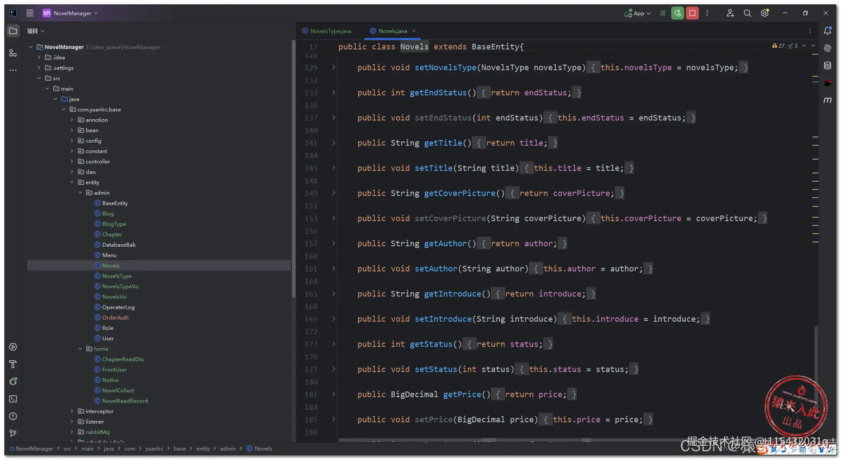Open the Build hammer tool window
Screen dimensions: 841x460
coord(13,364)
